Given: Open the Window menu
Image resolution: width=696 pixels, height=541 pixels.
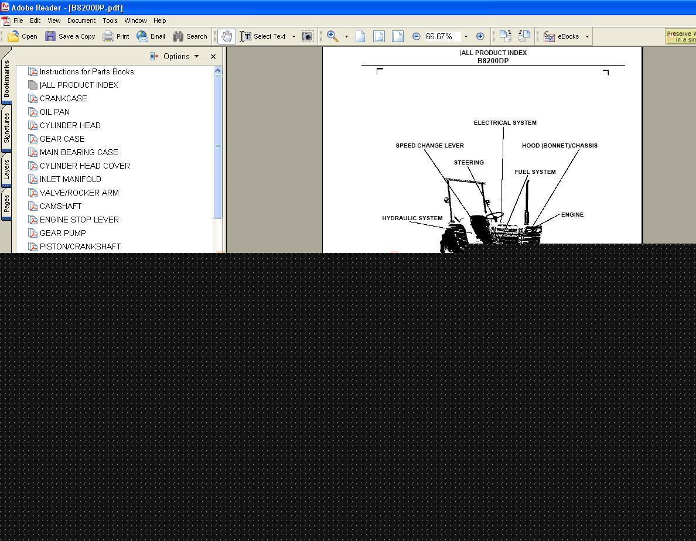Looking at the screenshot, I should pyautogui.click(x=135, y=20).
